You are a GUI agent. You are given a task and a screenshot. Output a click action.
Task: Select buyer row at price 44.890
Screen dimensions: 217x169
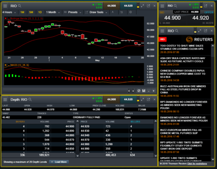tap(38, 131)
